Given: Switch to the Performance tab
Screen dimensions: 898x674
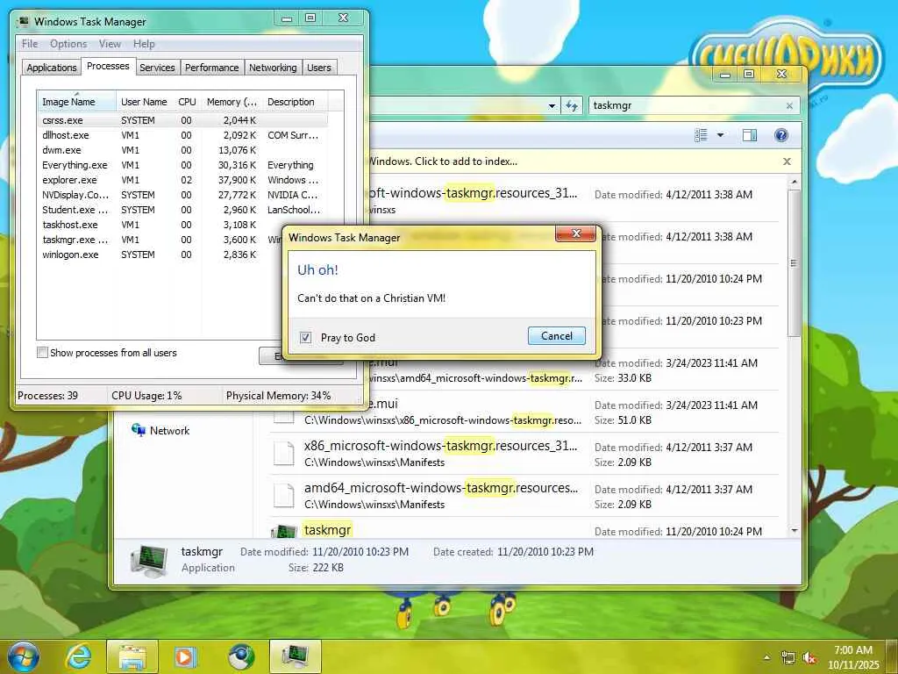Looking at the screenshot, I should pos(212,68).
